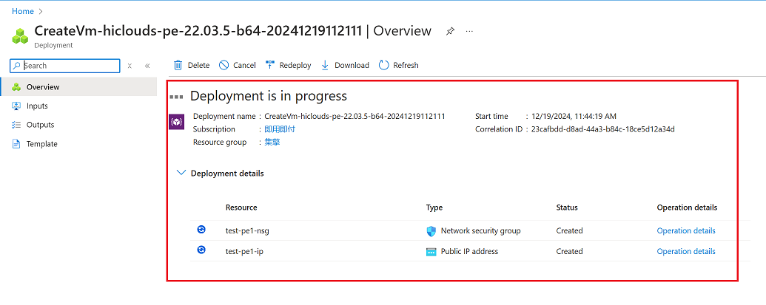Click sync status icon for test-pe1-nsg

point(201,230)
